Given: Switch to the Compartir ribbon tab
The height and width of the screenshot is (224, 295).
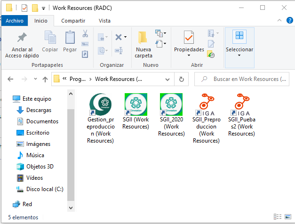Looking at the screenshot, I should click(73, 21).
